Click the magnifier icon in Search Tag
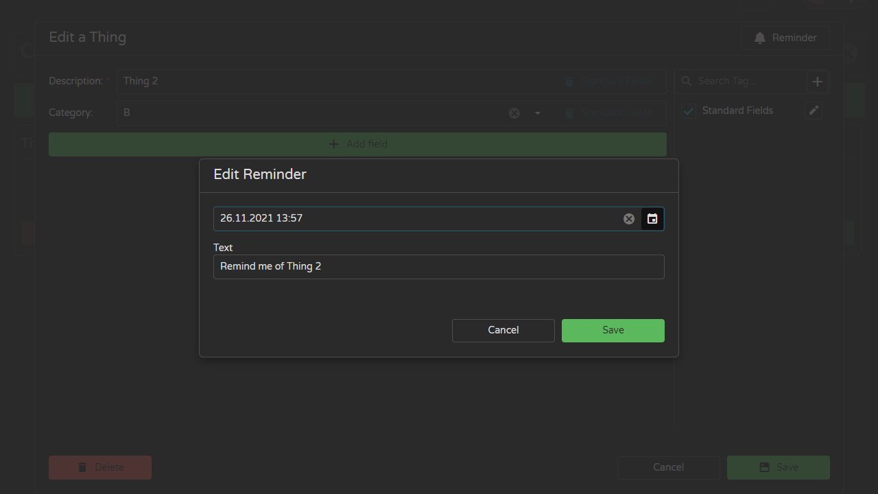Viewport: 878px width, 494px height. point(686,81)
